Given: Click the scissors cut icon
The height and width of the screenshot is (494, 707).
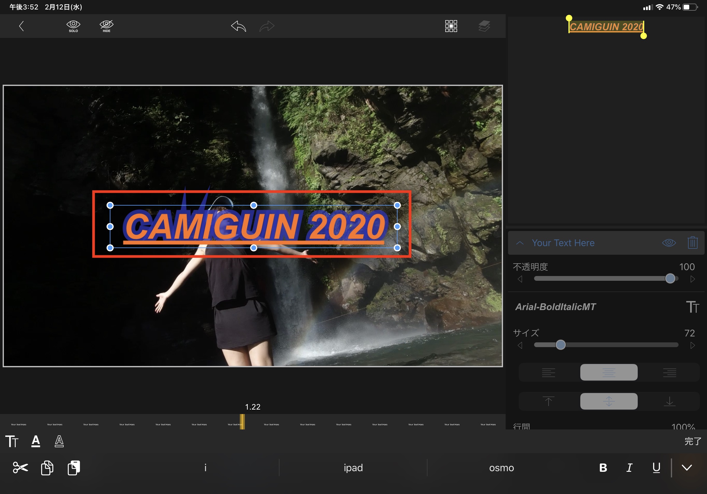Looking at the screenshot, I should [20, 468].
